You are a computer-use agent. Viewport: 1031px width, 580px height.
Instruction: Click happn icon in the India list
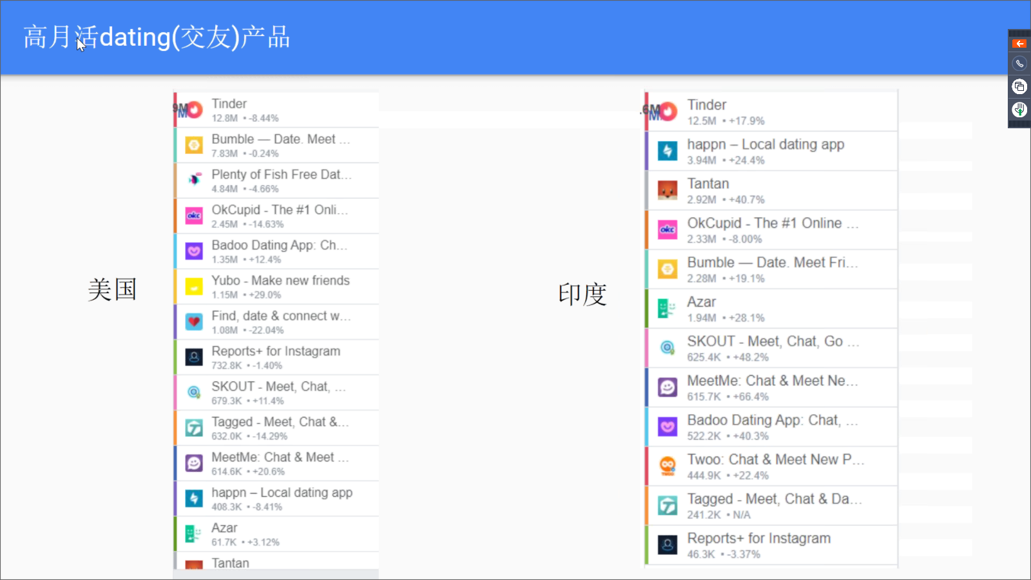pyautogui.click(x=668, y=151)
